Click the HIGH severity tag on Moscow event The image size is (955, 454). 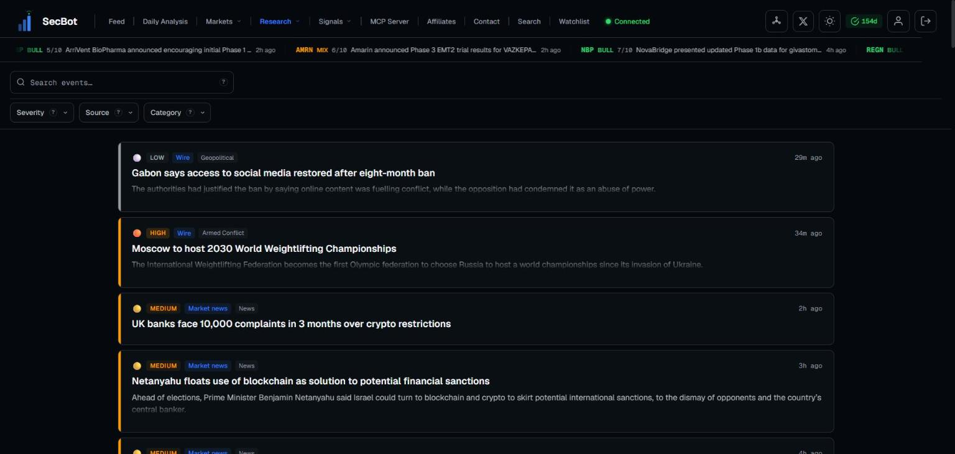[158, 233]
